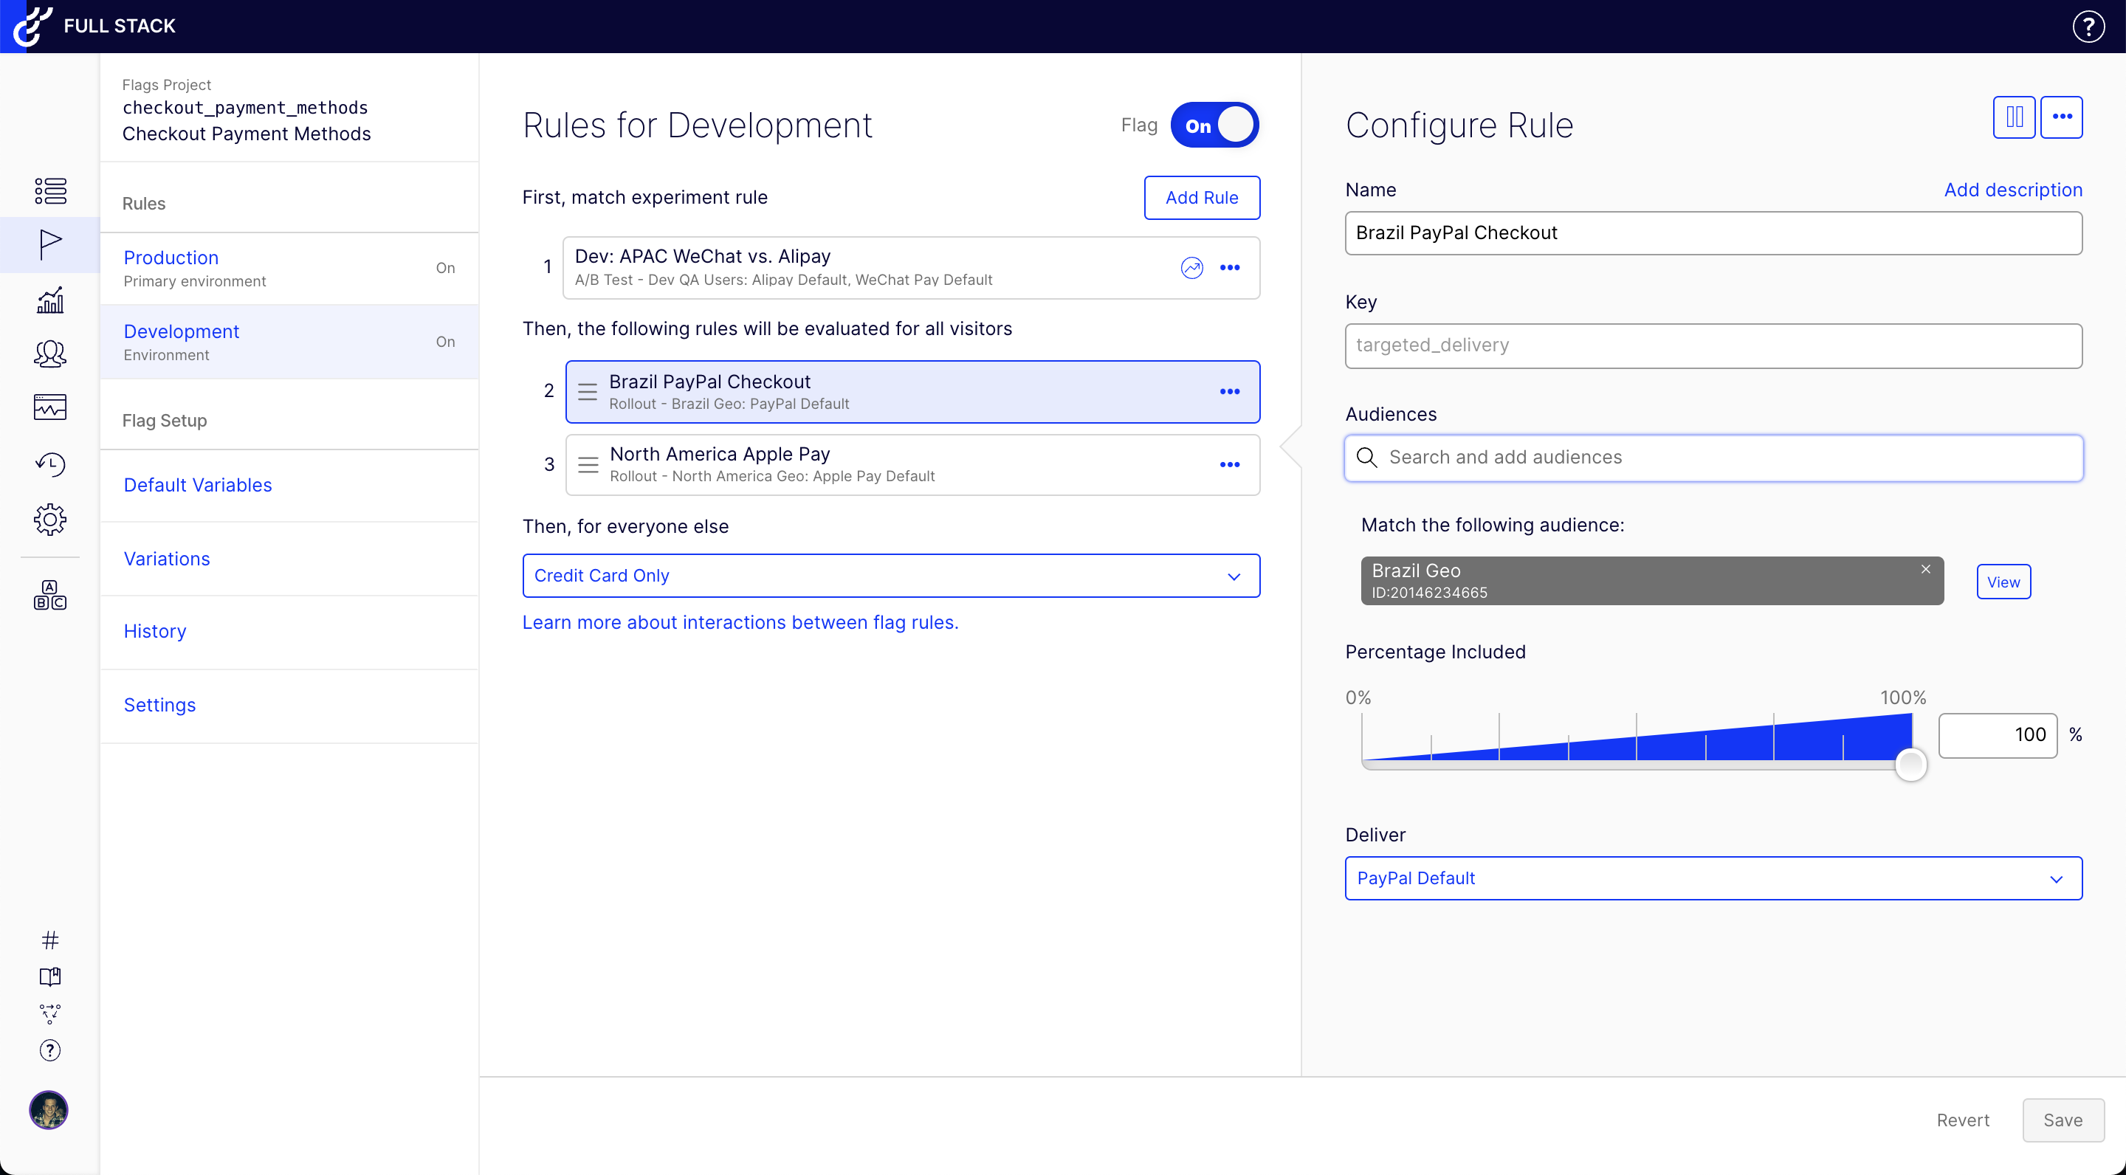The width and height of the screenshot is (2126, 1175).
Task: Open the bar chart reports sidebar icon
Action: tap(49, 300)
